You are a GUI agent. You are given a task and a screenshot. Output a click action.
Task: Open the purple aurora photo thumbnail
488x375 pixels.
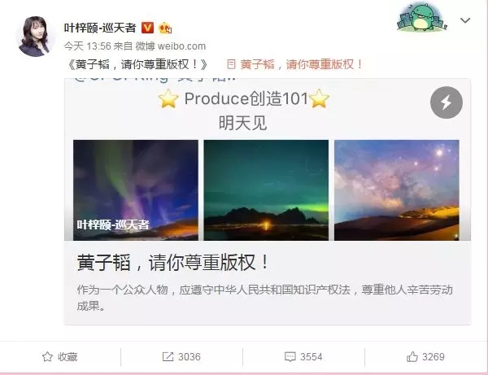[x=136, y=190]
